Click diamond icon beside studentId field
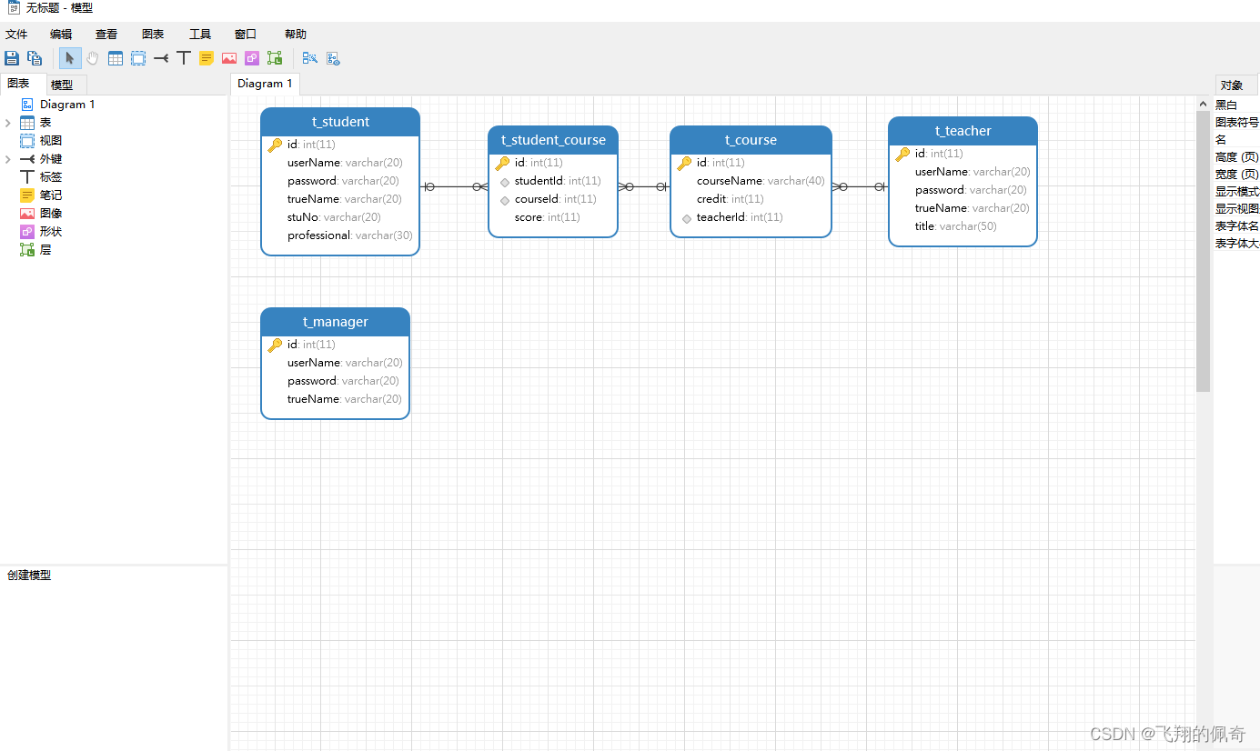 pyautogui.click(x=505, y=182)
